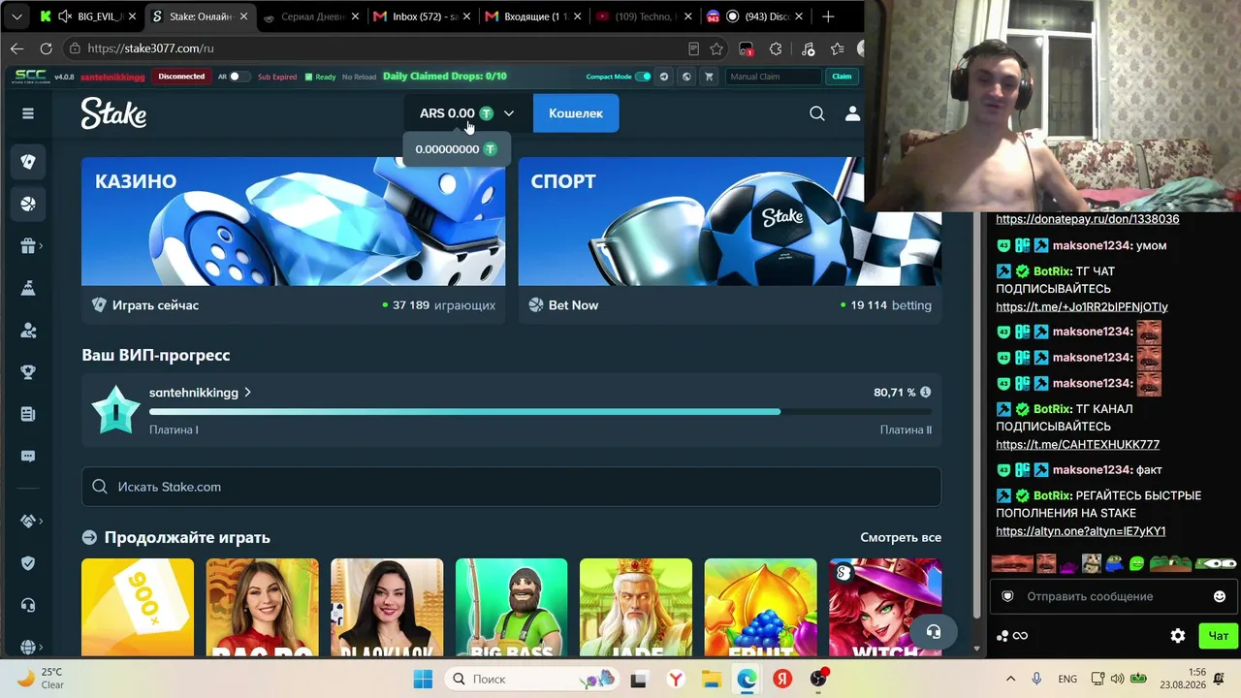Open the Jade game thumbnail
This screenshot has height=698, width=1241.
(636, 607)
